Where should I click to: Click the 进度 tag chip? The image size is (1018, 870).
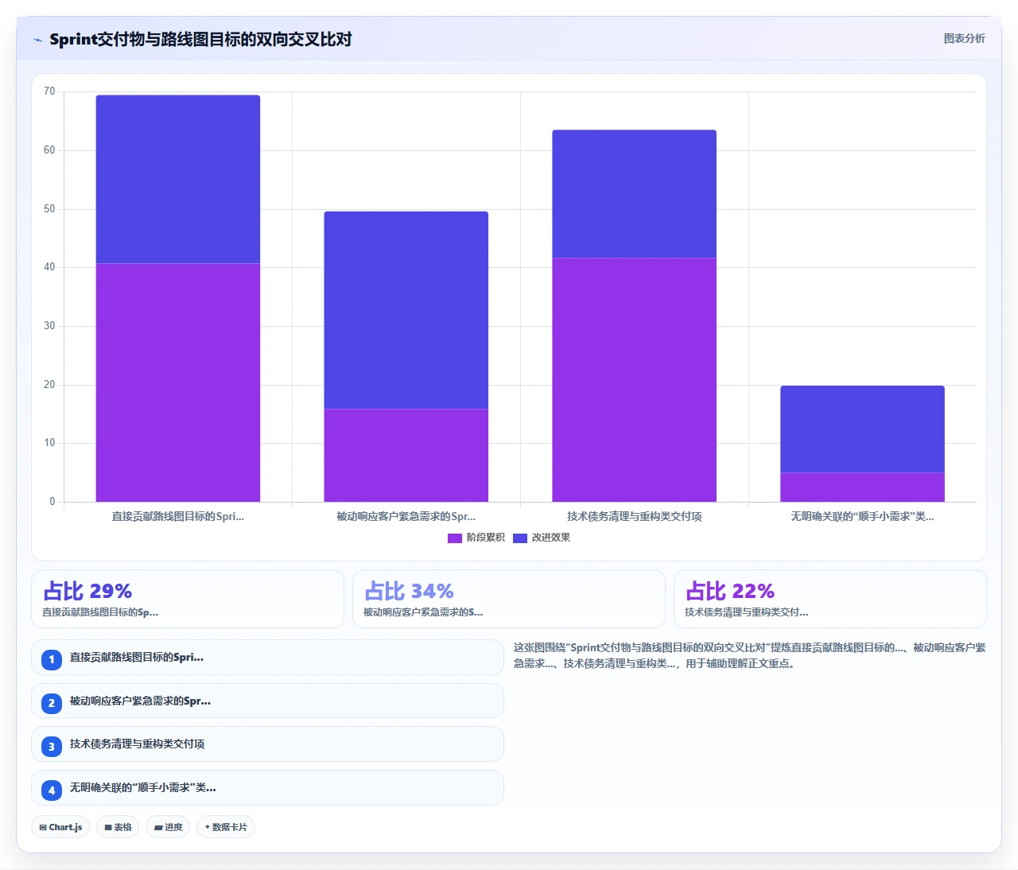click(x=168, y=827)
